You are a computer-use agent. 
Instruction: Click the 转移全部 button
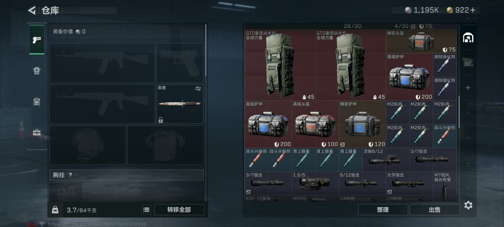pyautogui.click(x=179, y=210)
